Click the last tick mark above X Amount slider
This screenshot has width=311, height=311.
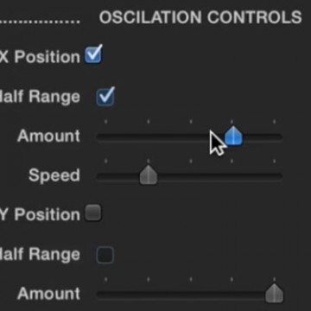(x=274, y=122)
